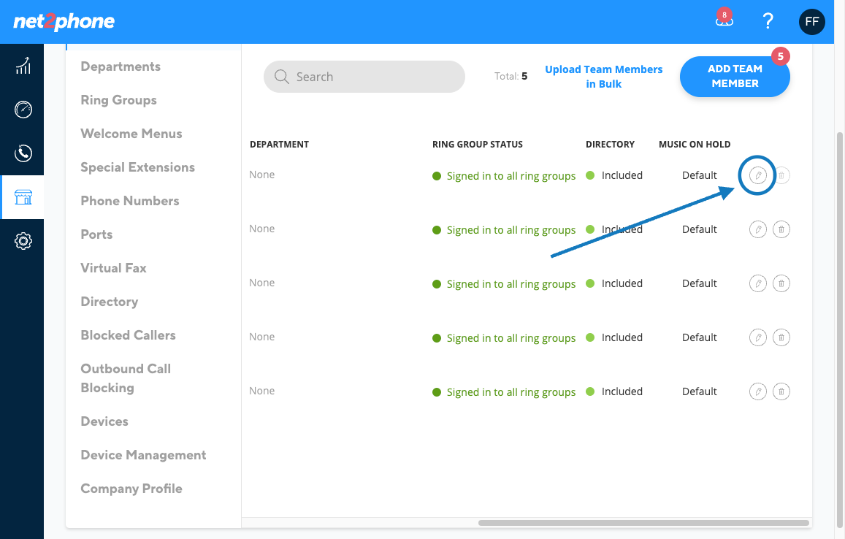This screenshot has width=845, height=539.
Task: Click the magnifier icon in Search field
Action: point(282,77)
